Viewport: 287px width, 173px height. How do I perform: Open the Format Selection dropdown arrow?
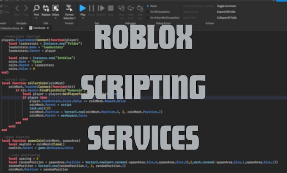click(75, 18)
